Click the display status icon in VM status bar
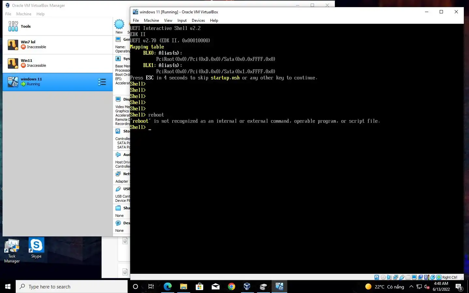The image size is (469, 293). (x=414, y=277)
